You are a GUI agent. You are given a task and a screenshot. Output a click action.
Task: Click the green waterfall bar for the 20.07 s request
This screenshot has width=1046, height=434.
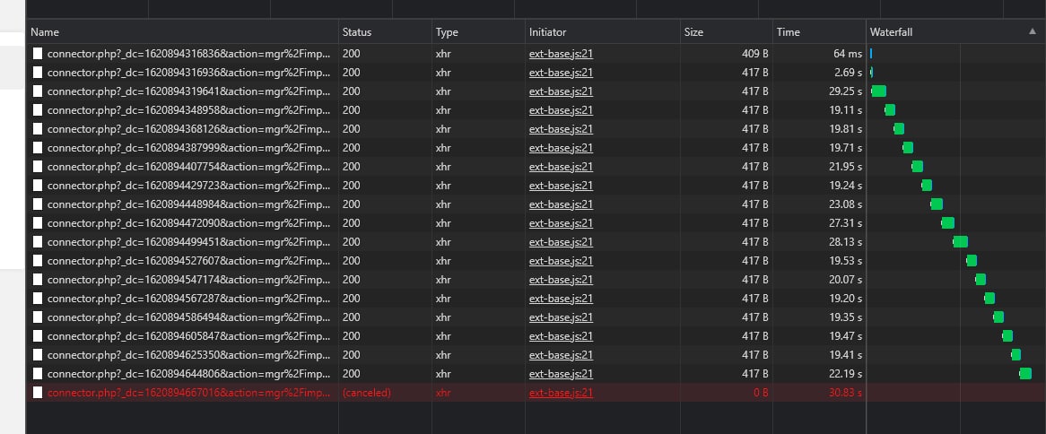[x=980, y=280]
